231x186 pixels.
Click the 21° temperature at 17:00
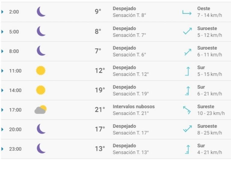100,110
